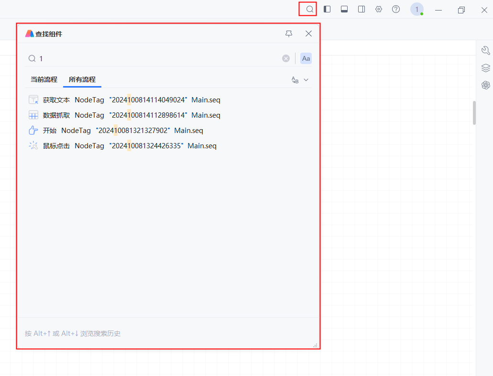Toggle the left sidebar panel layout icon
This screenshot has width=493, height=376.
[327, 9]
